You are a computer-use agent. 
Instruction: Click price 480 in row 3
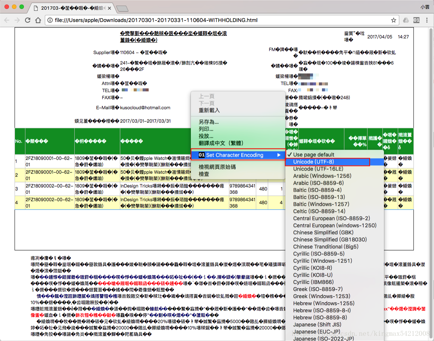(263, 189)
